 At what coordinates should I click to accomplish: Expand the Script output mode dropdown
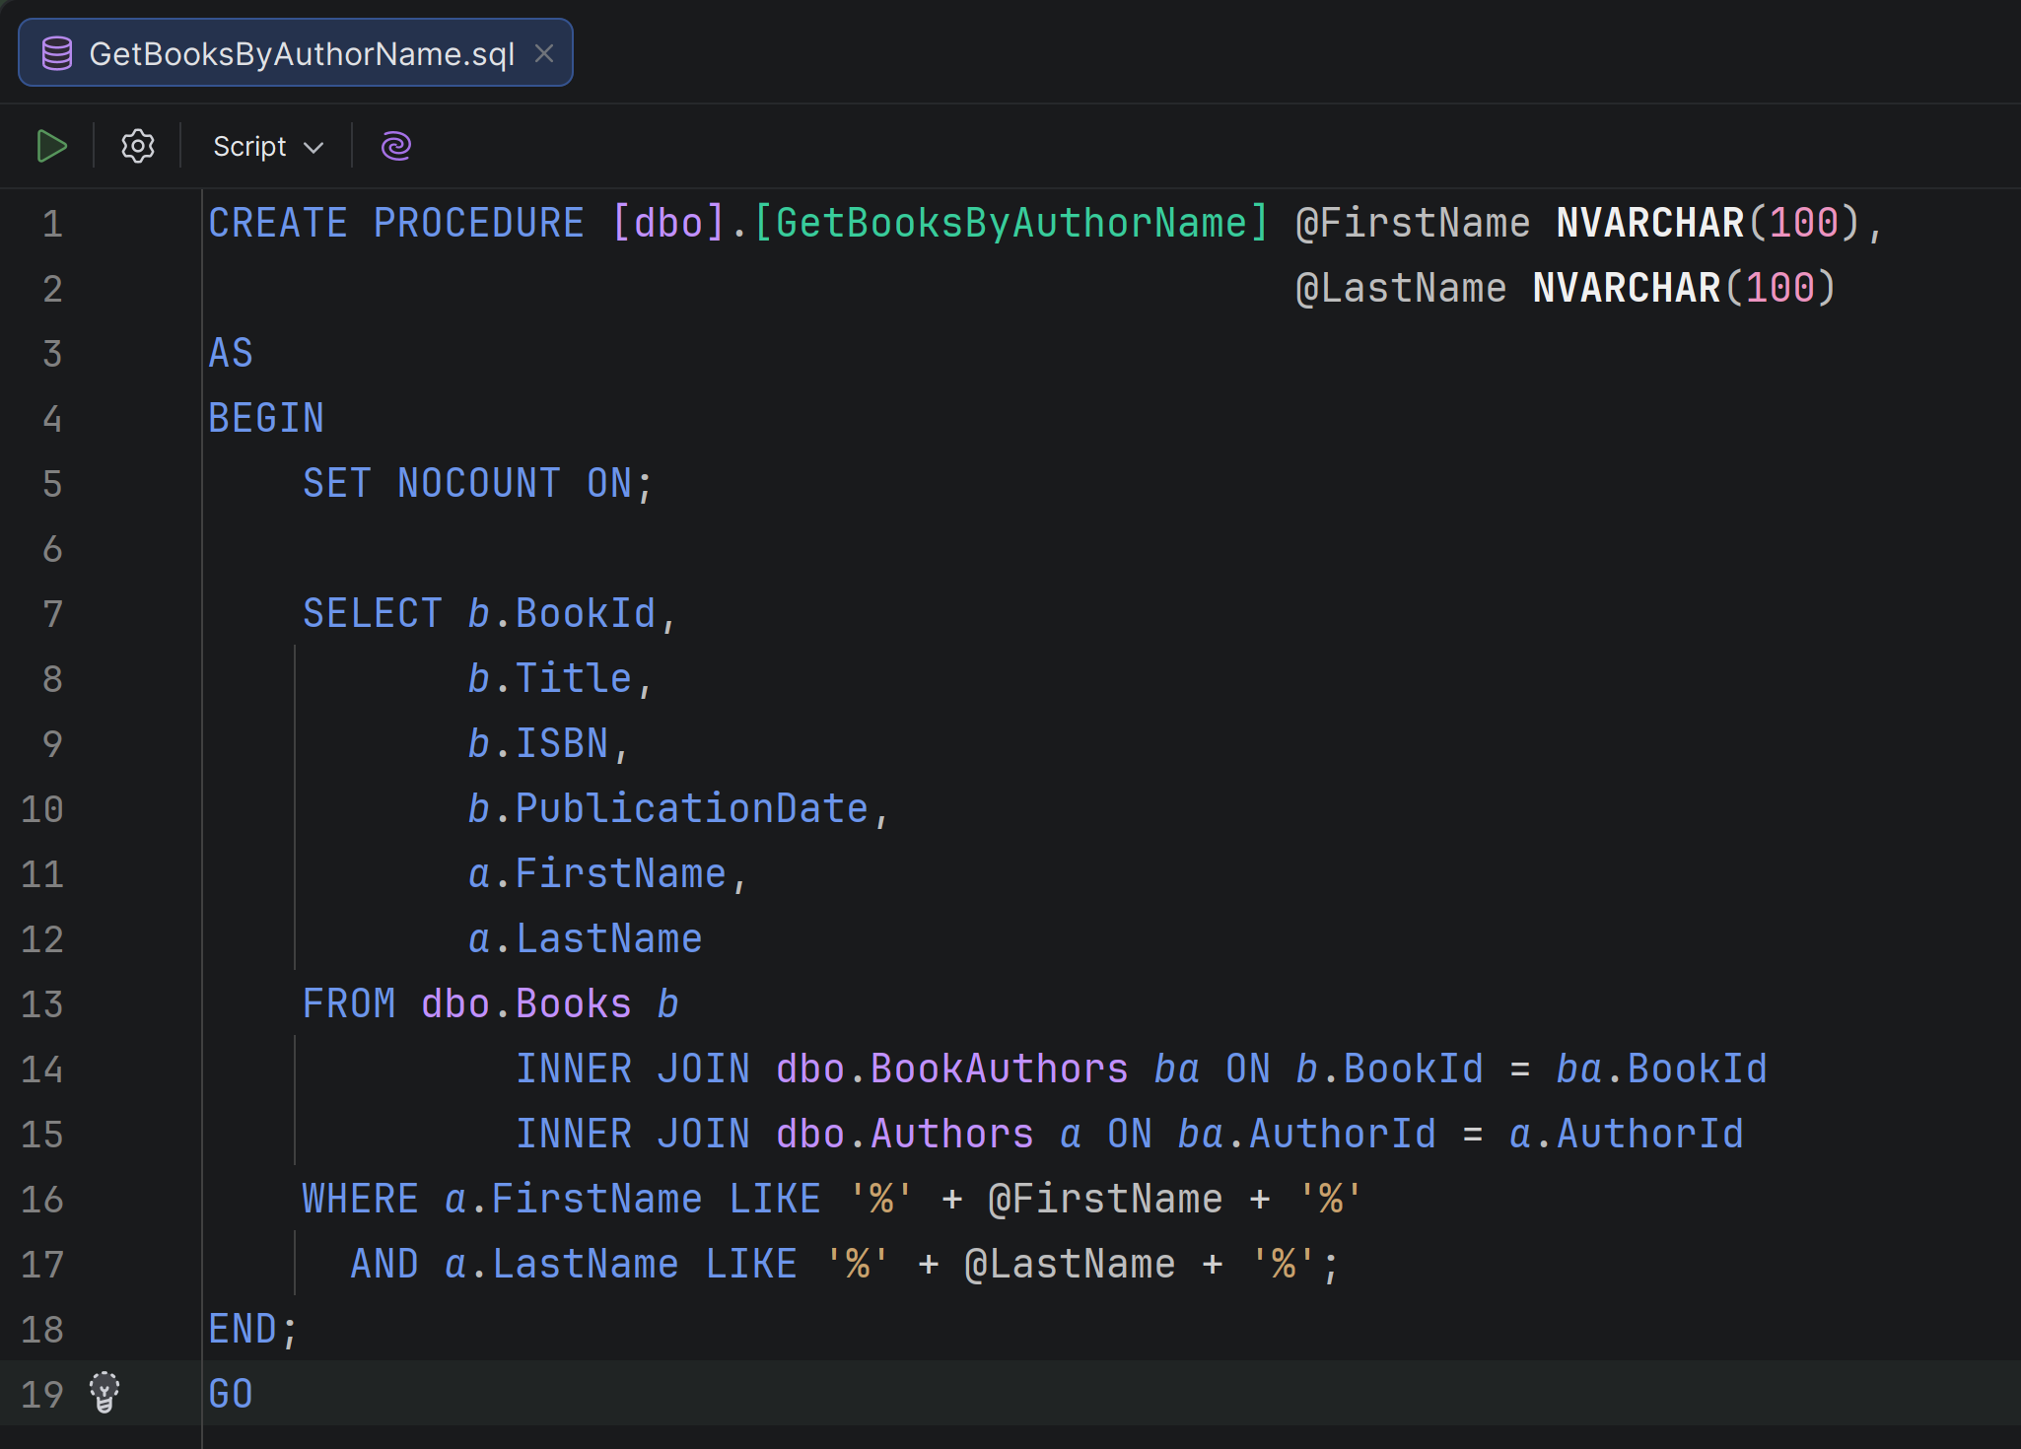266,146
